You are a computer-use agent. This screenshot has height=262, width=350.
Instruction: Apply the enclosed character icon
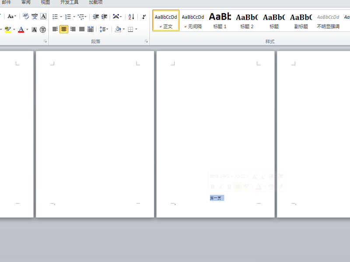coord(43,30)
